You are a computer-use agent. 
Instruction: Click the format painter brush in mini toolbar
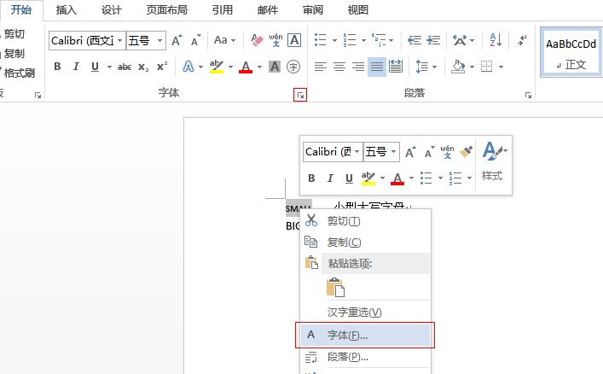click(x=466, y=151)
